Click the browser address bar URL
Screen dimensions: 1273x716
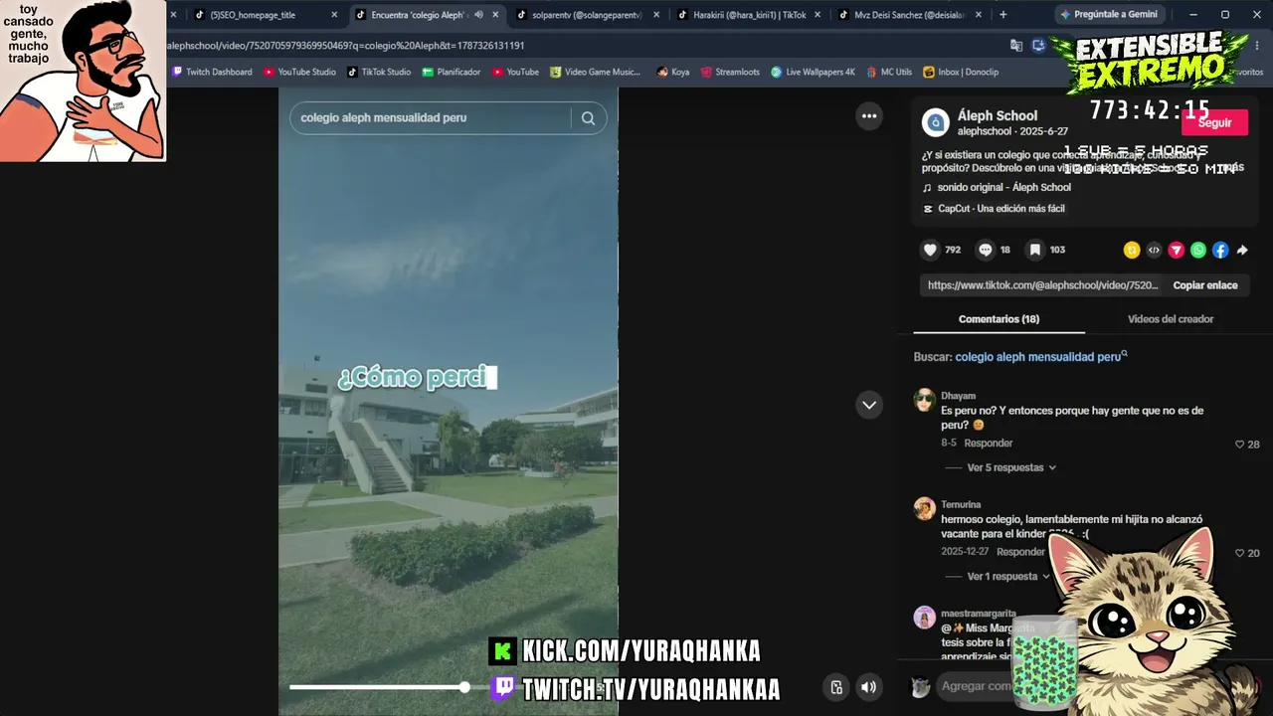(347, 46)
